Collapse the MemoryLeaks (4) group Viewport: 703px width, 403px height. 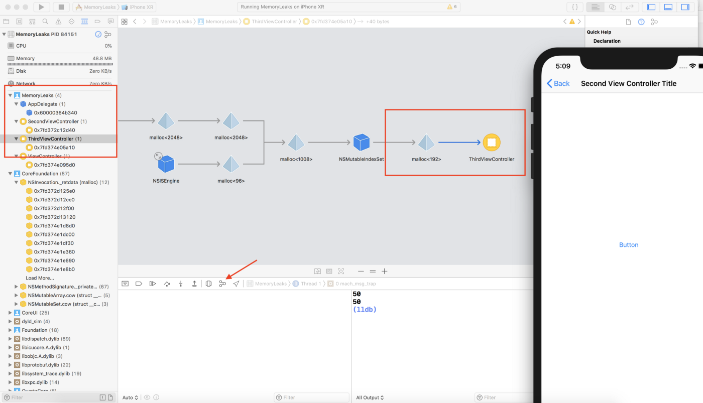(11, 95)
